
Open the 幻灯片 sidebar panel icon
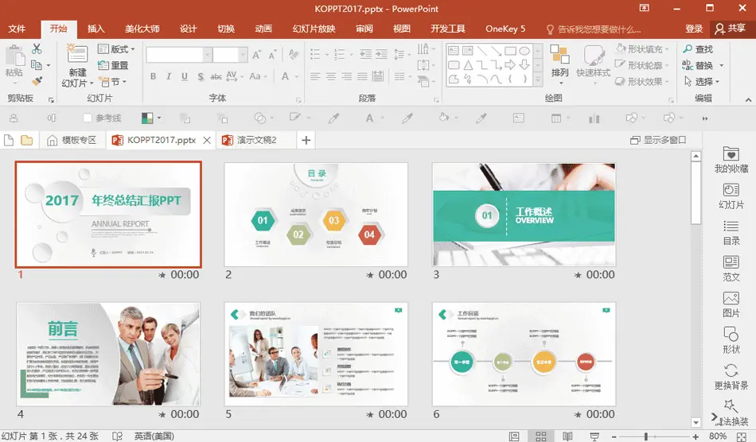(x=731, y=190)
